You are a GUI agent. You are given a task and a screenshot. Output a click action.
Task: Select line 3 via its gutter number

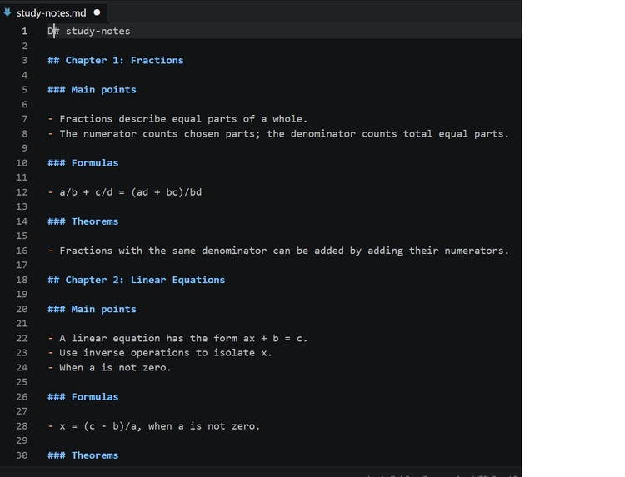(25, 61)
